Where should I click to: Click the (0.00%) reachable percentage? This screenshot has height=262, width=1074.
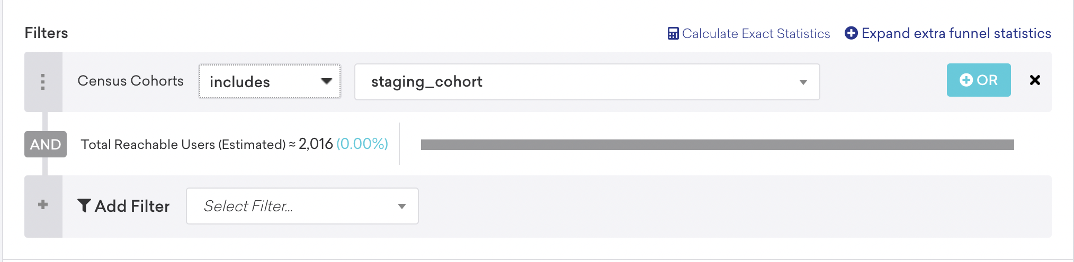pos(362,144)
